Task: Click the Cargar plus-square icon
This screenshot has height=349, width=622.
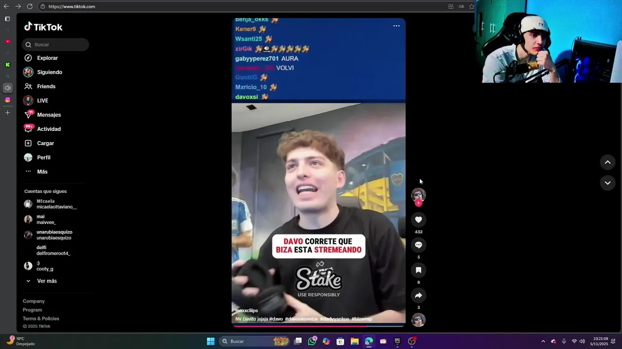Action: [x=28, y=143]
